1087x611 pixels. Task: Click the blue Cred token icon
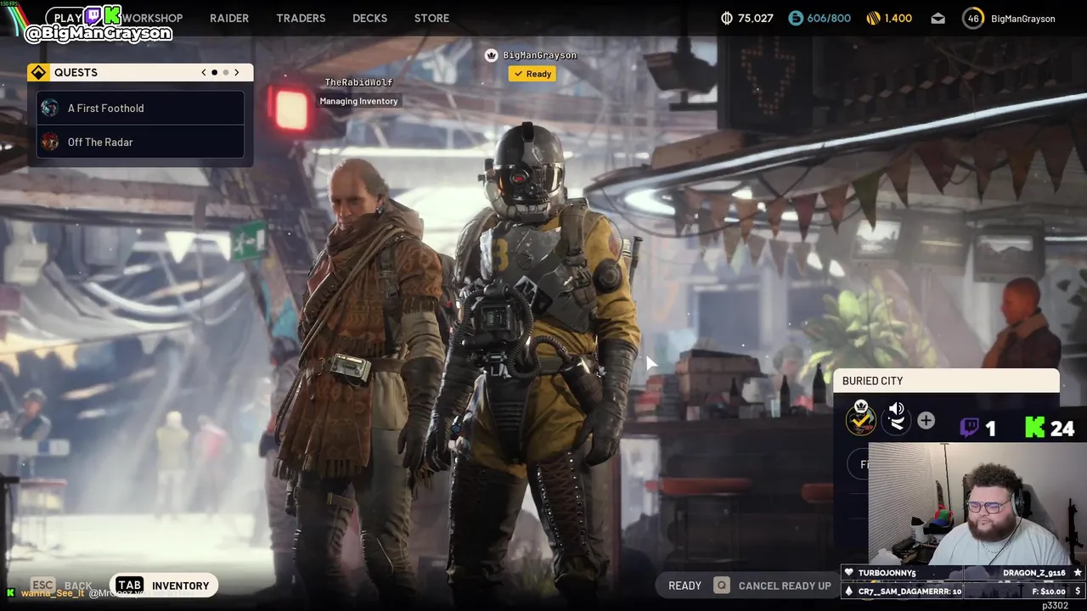point(796,18)
